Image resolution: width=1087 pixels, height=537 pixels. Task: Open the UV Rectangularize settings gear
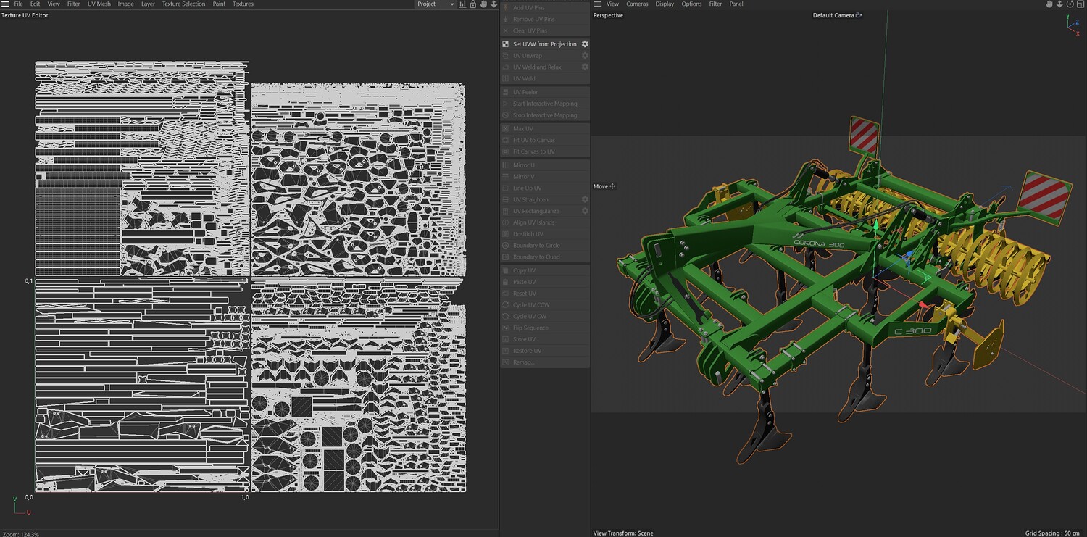[x=585, y=211]
